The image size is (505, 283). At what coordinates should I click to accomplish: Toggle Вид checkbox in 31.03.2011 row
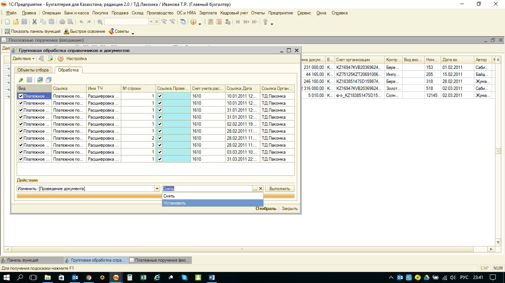coord(21,159)
